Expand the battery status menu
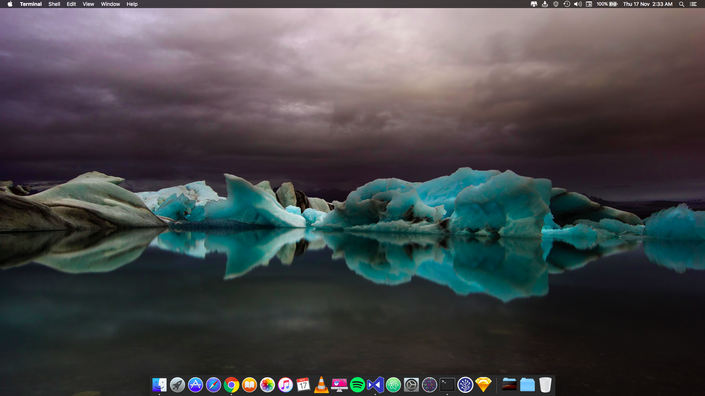The height and width of the screenshot is (396, 705). point(607,4)
